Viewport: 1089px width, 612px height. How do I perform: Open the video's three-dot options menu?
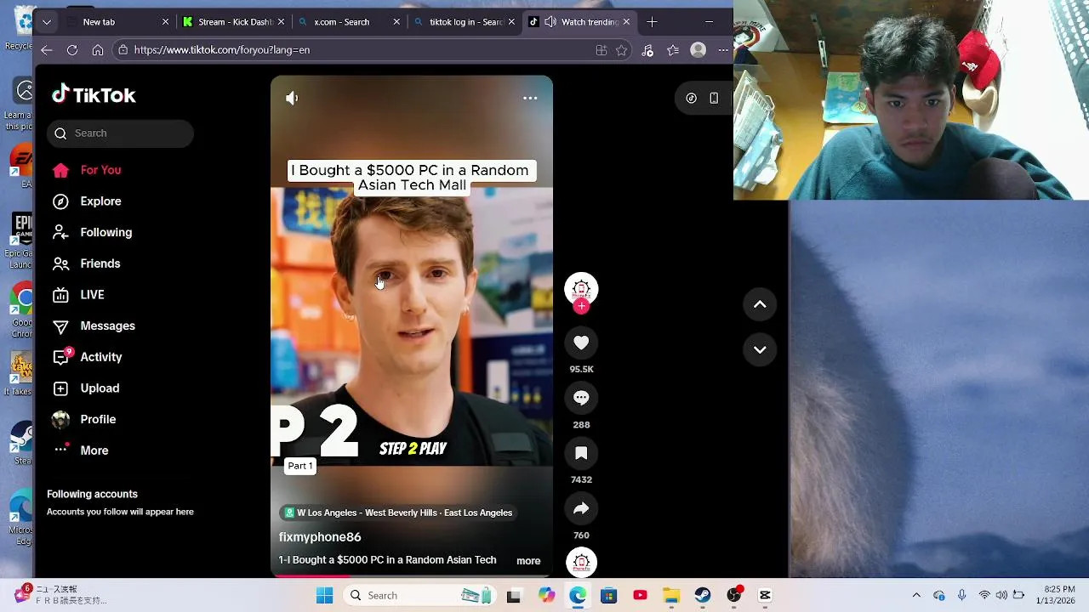point(530,99)
